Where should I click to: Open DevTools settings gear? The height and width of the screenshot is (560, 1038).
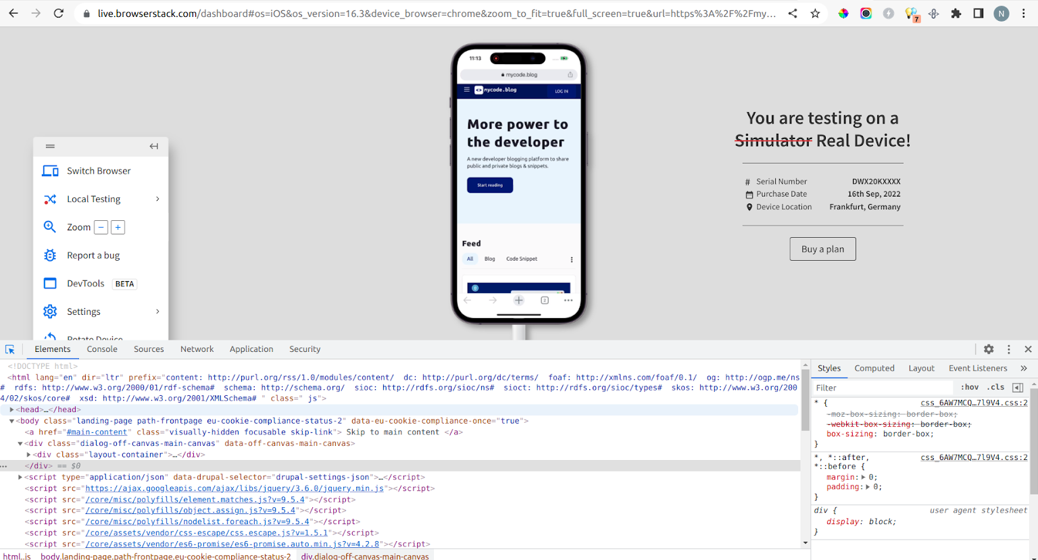point(989,349)
